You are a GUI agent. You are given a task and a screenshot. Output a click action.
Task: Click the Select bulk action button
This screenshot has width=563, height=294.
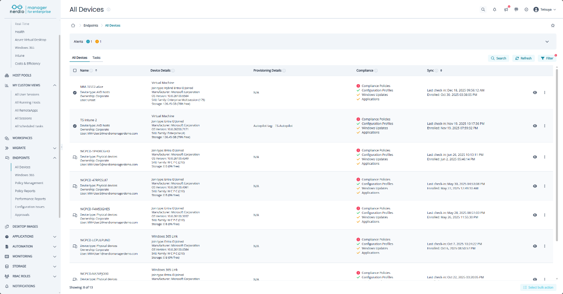[538, 287]
